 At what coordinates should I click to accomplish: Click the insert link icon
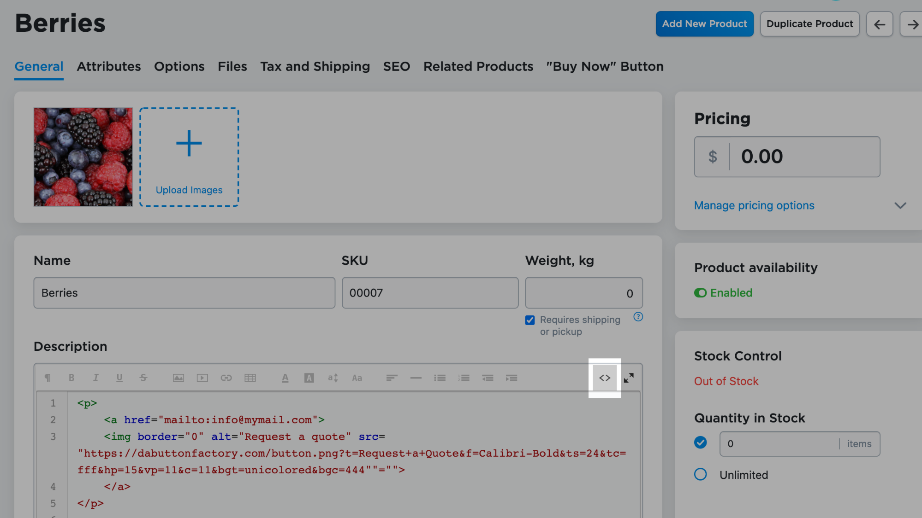click(x=226, y=378)
